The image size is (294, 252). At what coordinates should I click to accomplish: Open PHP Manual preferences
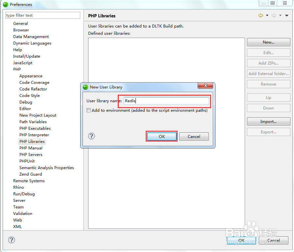(x=31, y=148)
